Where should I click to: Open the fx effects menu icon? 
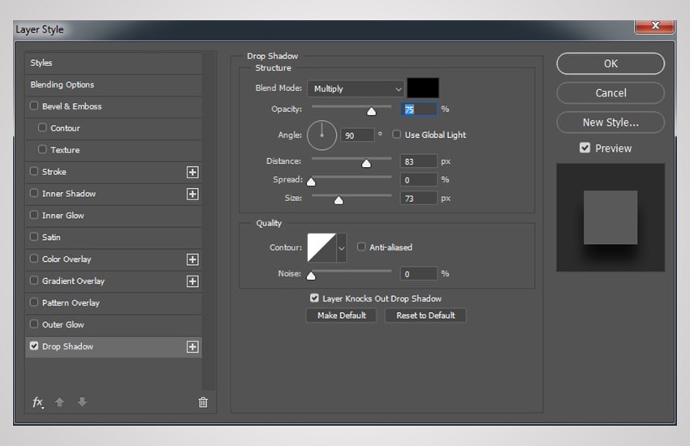[38, 402]
